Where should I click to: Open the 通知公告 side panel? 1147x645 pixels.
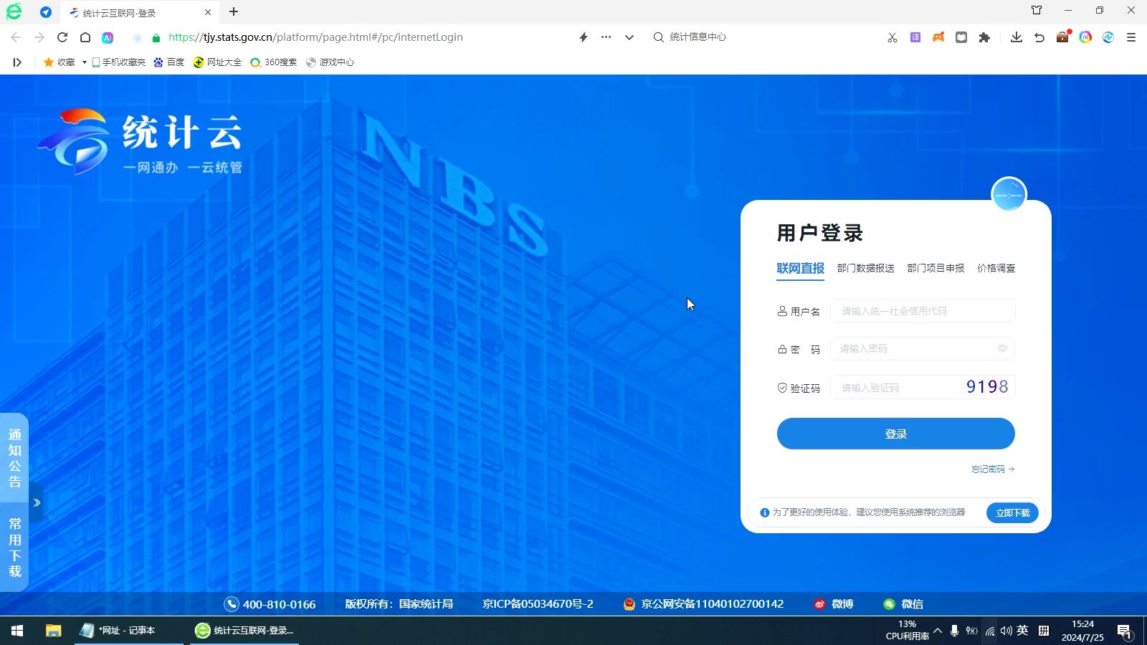point(15,458)
